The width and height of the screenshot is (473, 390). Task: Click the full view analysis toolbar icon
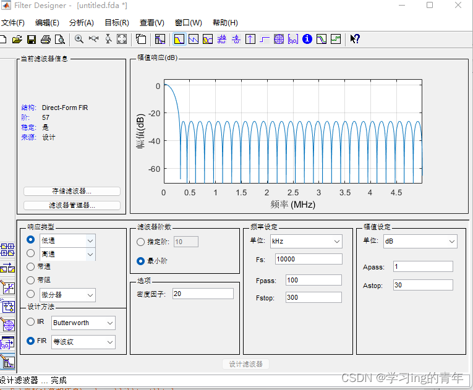pos(141,39)
